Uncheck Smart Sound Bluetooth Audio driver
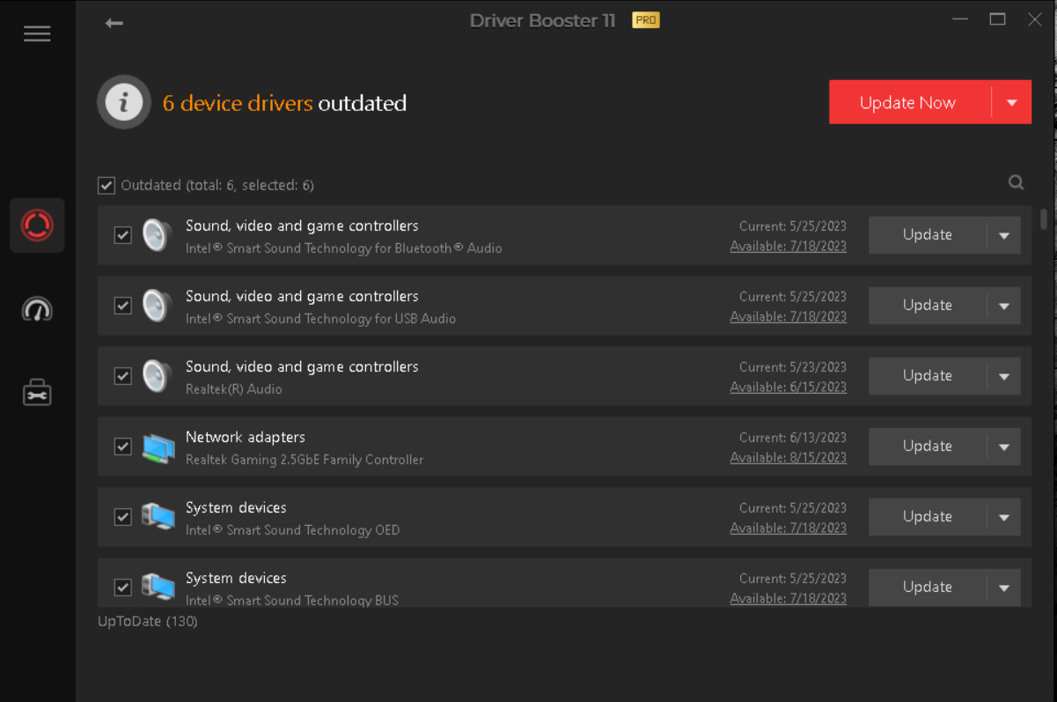1057x702 pixels. coord(123,235)
